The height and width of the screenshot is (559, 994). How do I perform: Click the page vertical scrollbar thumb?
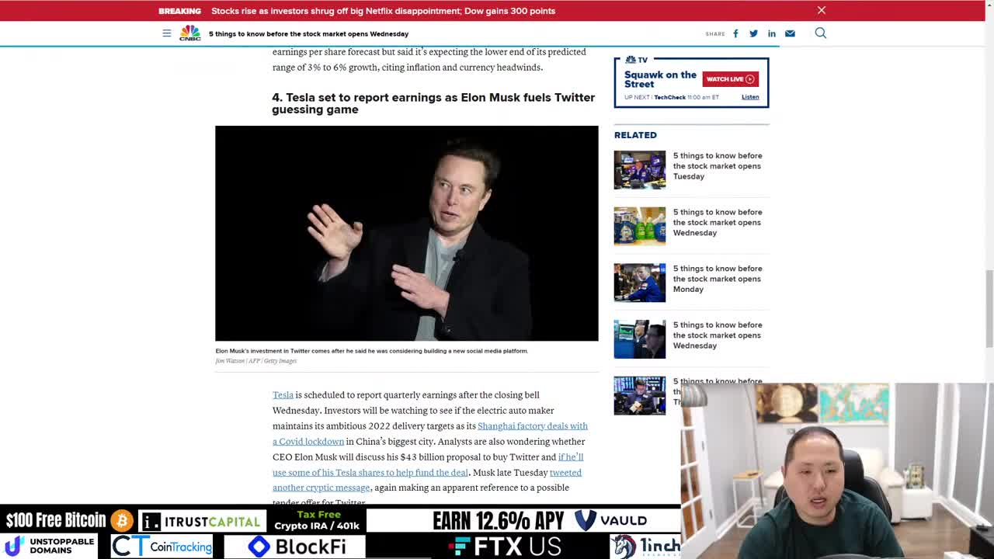click(989, 308)
